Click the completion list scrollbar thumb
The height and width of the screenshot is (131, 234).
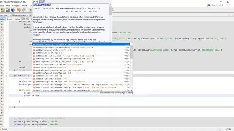point(131,52)
